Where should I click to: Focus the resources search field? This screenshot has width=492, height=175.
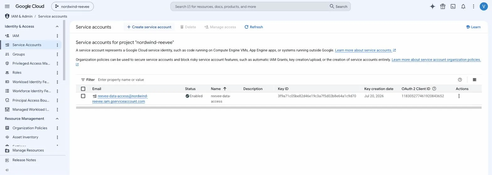pyautogui.click(x=249, y=6)
